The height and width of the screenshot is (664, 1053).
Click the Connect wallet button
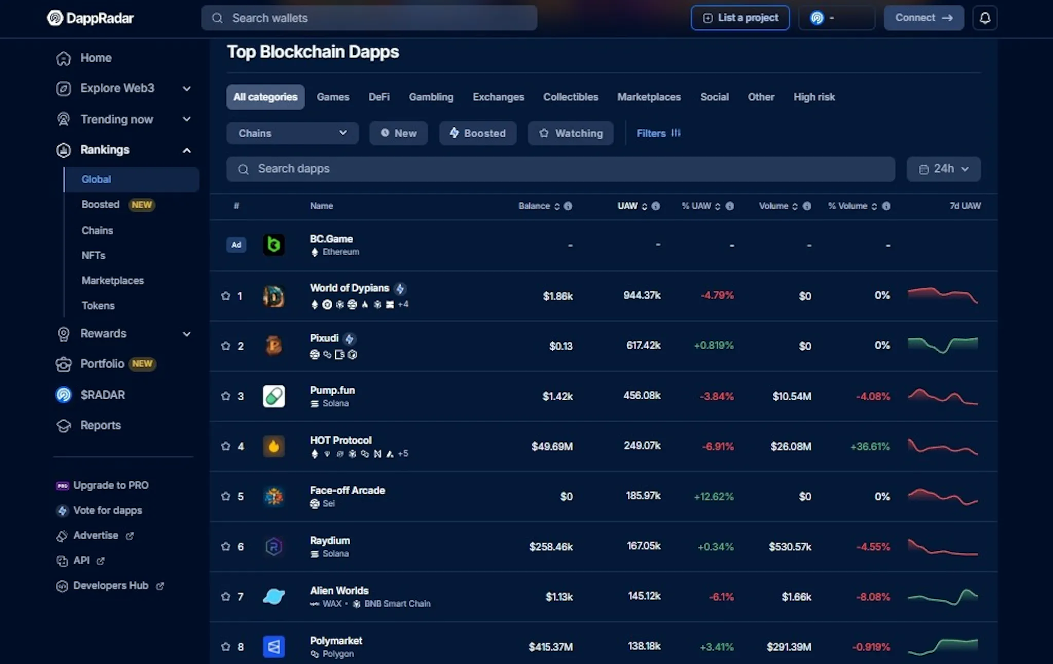click(923, 18)
